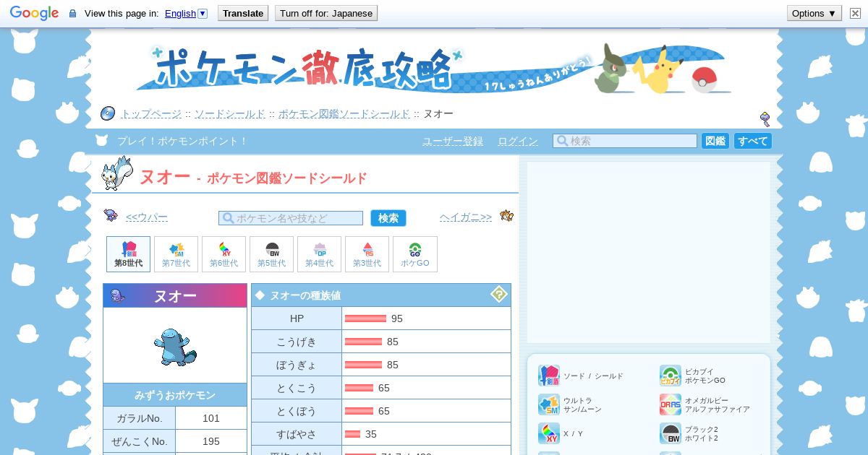Click the すばやさ stat value 35
The image size is (868, 455).
coord(371,434)
